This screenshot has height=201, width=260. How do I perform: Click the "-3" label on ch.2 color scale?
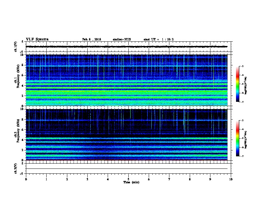pyautogui.click(x=242, y=121)
